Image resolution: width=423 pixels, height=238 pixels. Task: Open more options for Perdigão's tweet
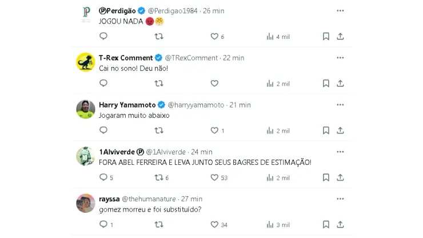coord(340,11)
